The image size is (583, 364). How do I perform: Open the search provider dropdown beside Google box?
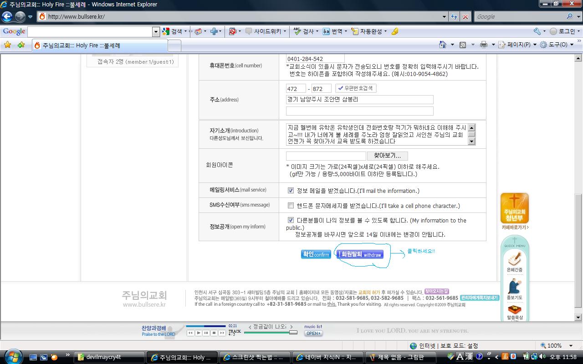578,16
